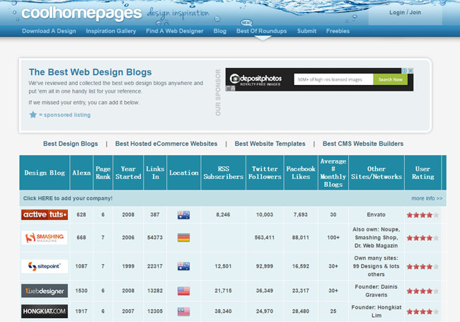This screenshot has width=460, height=322.
Task: Select the 1stwebdesigner logo
Action: [45, 290]
